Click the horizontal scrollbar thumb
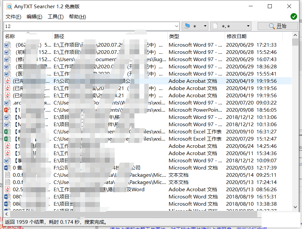 click(x=134, y=214)
